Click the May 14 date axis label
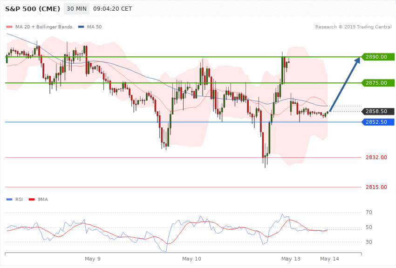The height and width of the screenshot is (268, 396). click(x=329, y=259)
